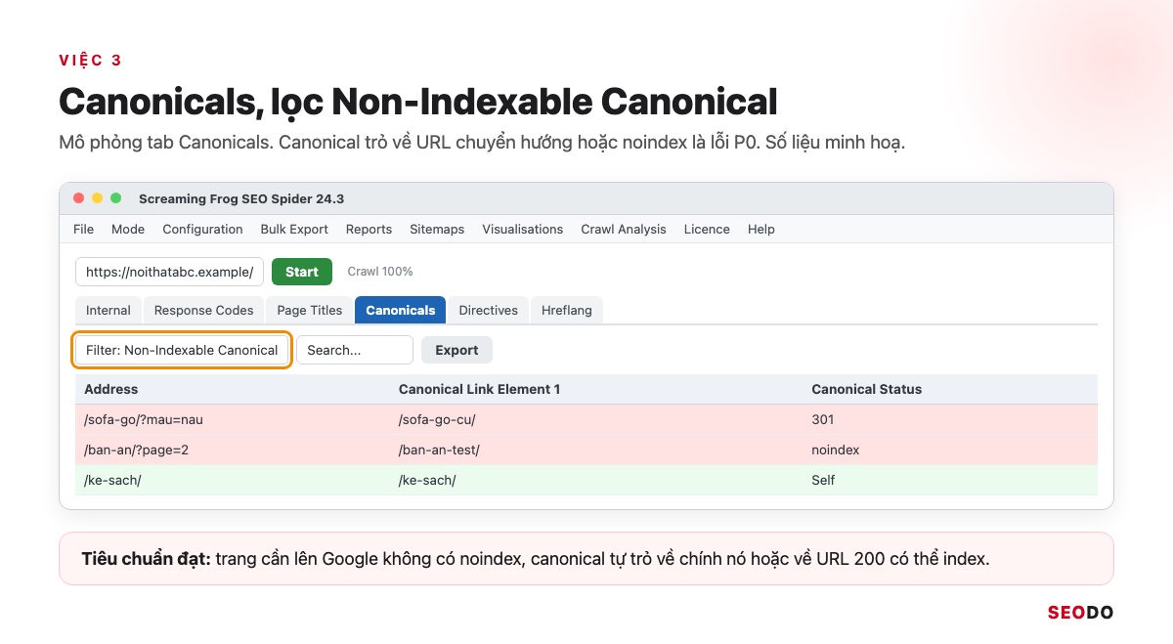Open the Sitemaps menu
This screenshot has height=644, width=1173.
[437, 229]
